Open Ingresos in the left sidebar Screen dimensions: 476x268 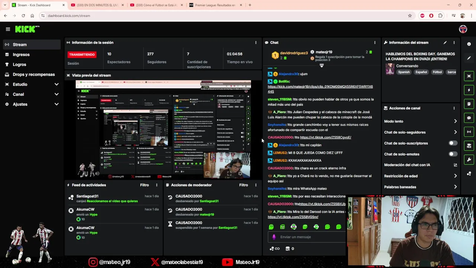pyautogui.click(x=32, y=55)
